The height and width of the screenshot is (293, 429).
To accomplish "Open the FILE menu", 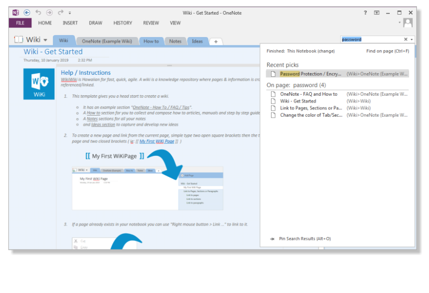I will pos(20,23).
